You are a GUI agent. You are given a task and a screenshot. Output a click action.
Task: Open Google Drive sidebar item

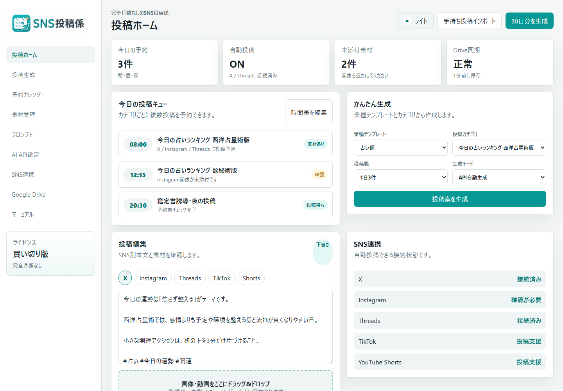tap(50, 194)
